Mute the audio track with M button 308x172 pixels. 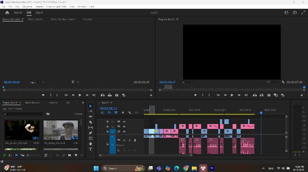tap(124, 140)
